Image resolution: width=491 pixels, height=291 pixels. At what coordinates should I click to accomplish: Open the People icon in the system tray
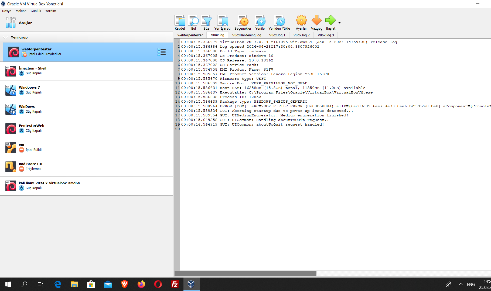point(449,284)
